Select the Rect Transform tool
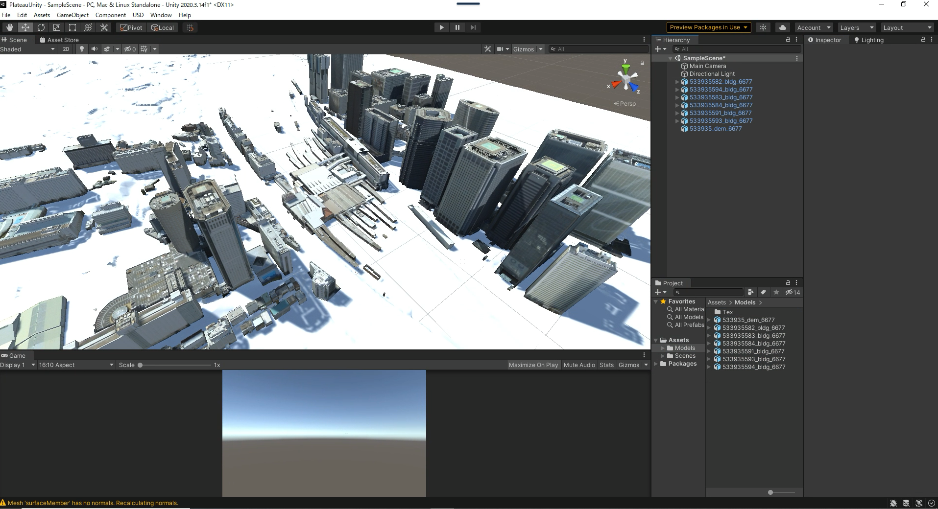The image size is (938, 509). point(72,27)
